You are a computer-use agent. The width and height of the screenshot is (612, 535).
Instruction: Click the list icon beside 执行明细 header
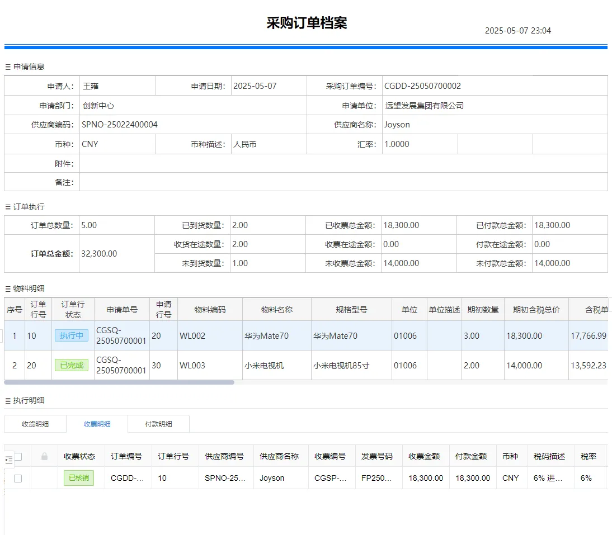(x=8, y=400)
